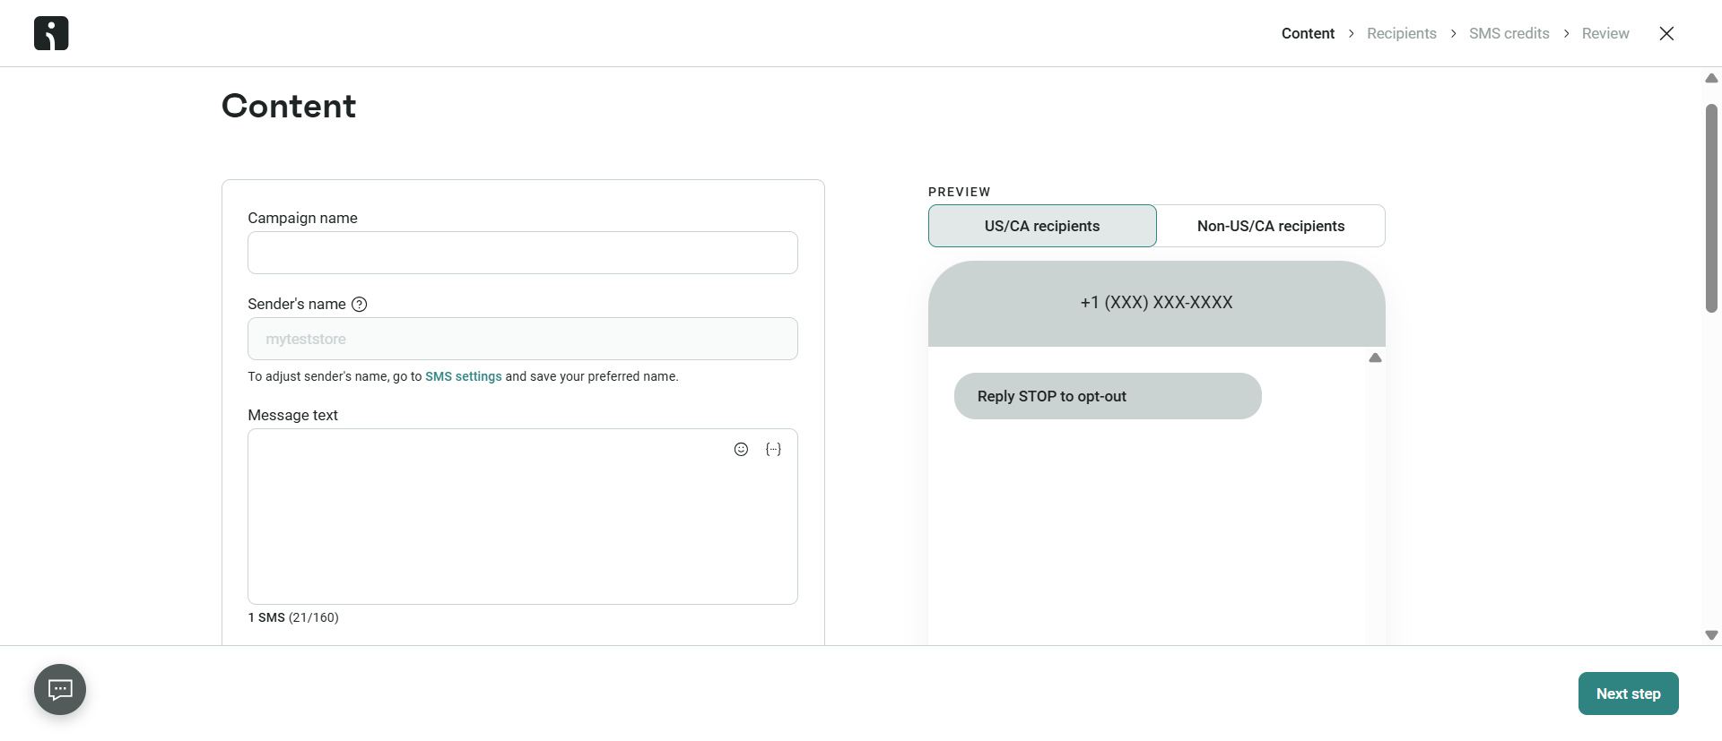Image resolution: width=1722 pixels, height=741 pixels.
Task: Insert personalization tag via curly braces icon
Action: click(x=773, y=450)
